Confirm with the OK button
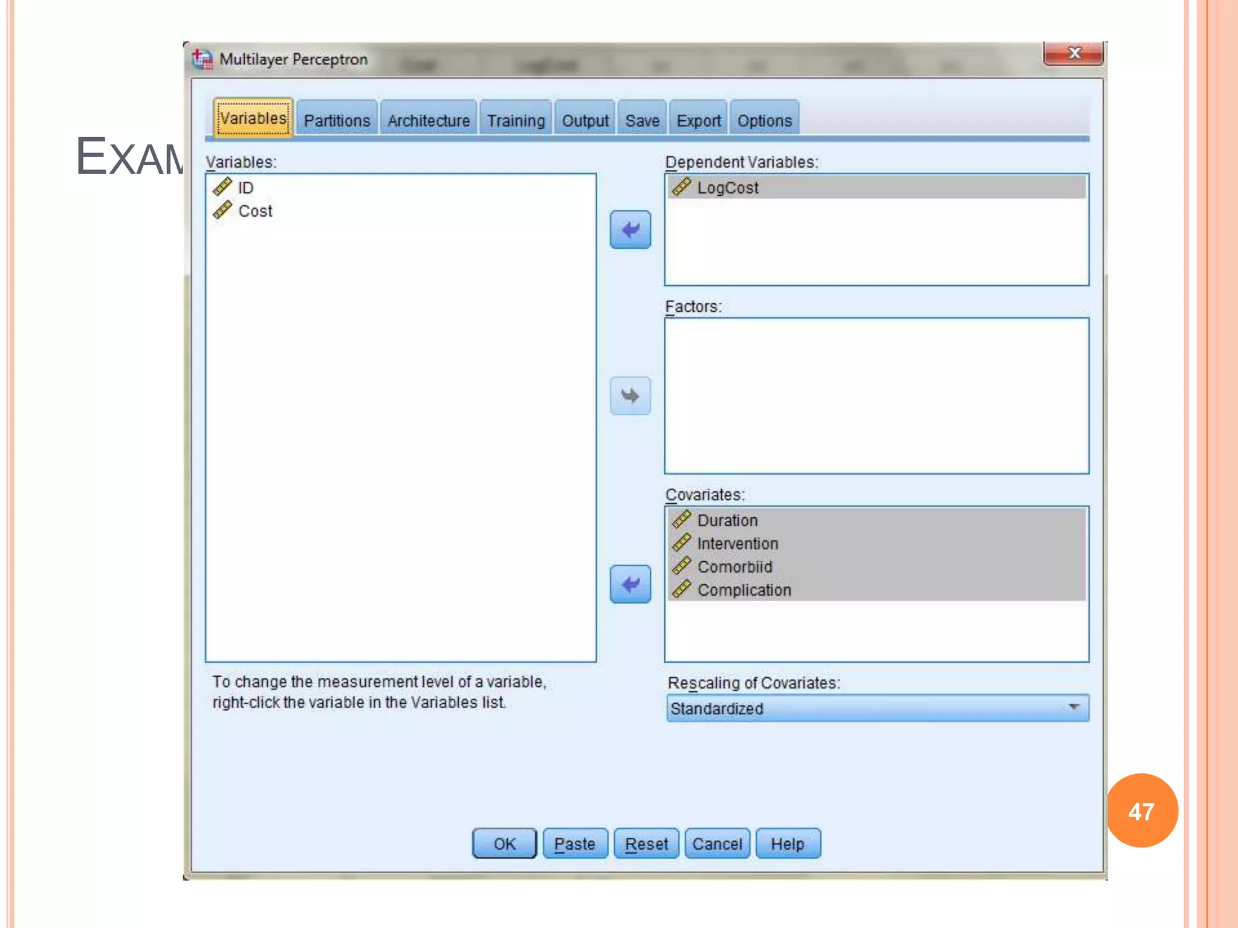 coord(504,843)
